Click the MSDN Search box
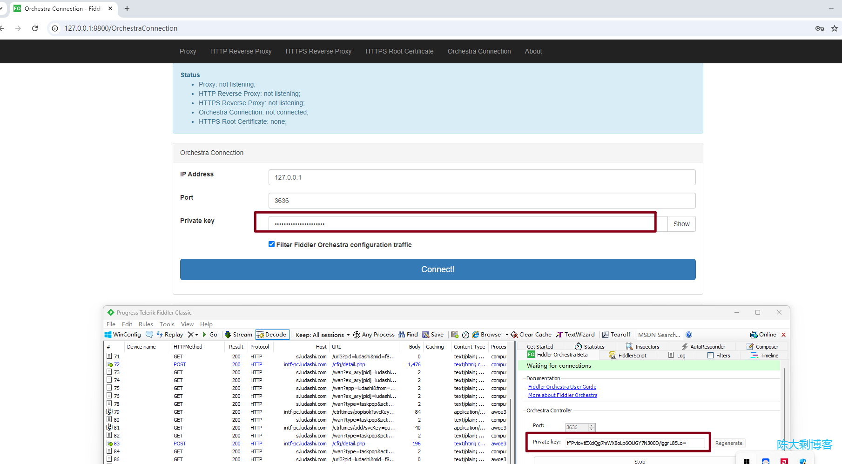Viewport: 842px width, 464px height. click(x=659, y=335)
